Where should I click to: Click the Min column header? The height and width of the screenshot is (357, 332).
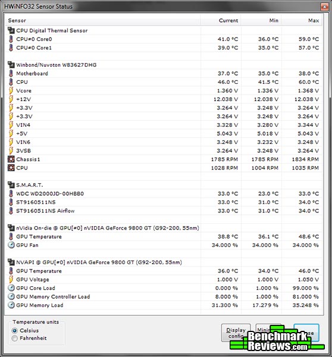click(261, 20)
